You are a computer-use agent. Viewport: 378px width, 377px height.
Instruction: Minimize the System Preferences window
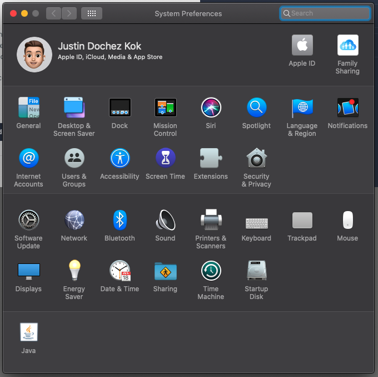click(24, 13)
